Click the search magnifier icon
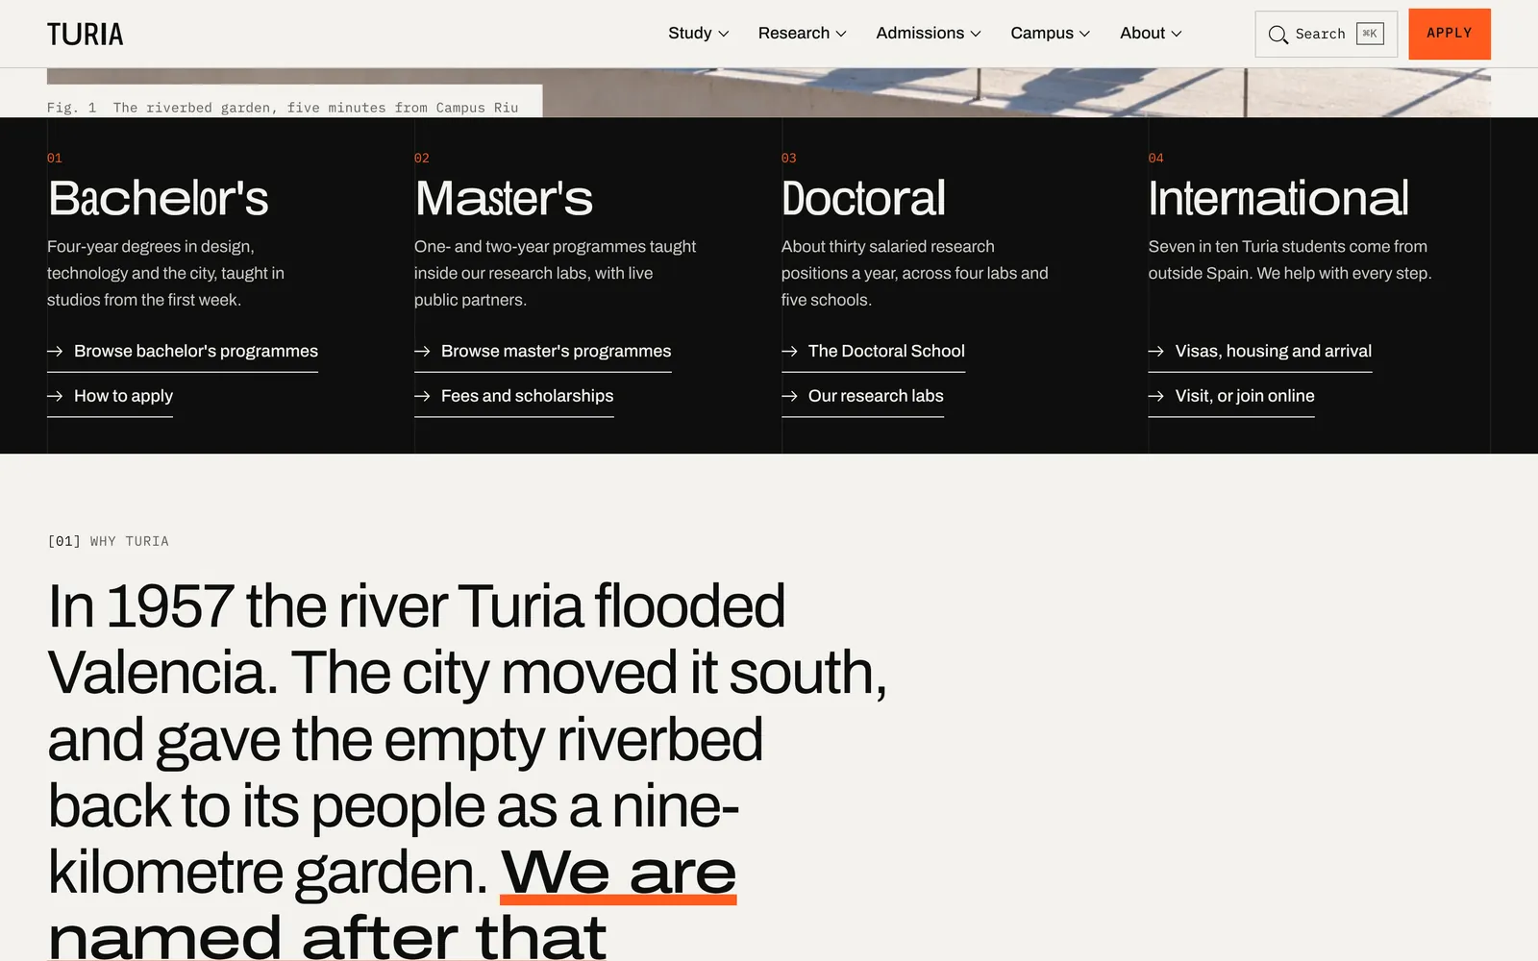This screenshot has width=1538, height=961. (1278, 35)
